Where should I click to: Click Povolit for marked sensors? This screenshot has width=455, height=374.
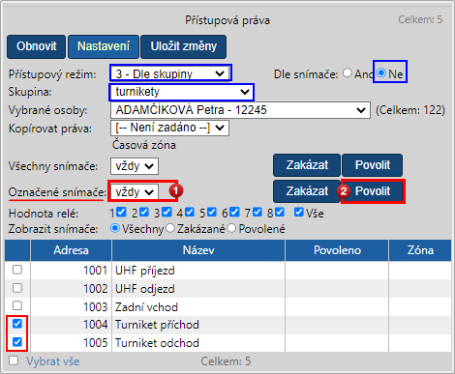click(x=373, y=191)
